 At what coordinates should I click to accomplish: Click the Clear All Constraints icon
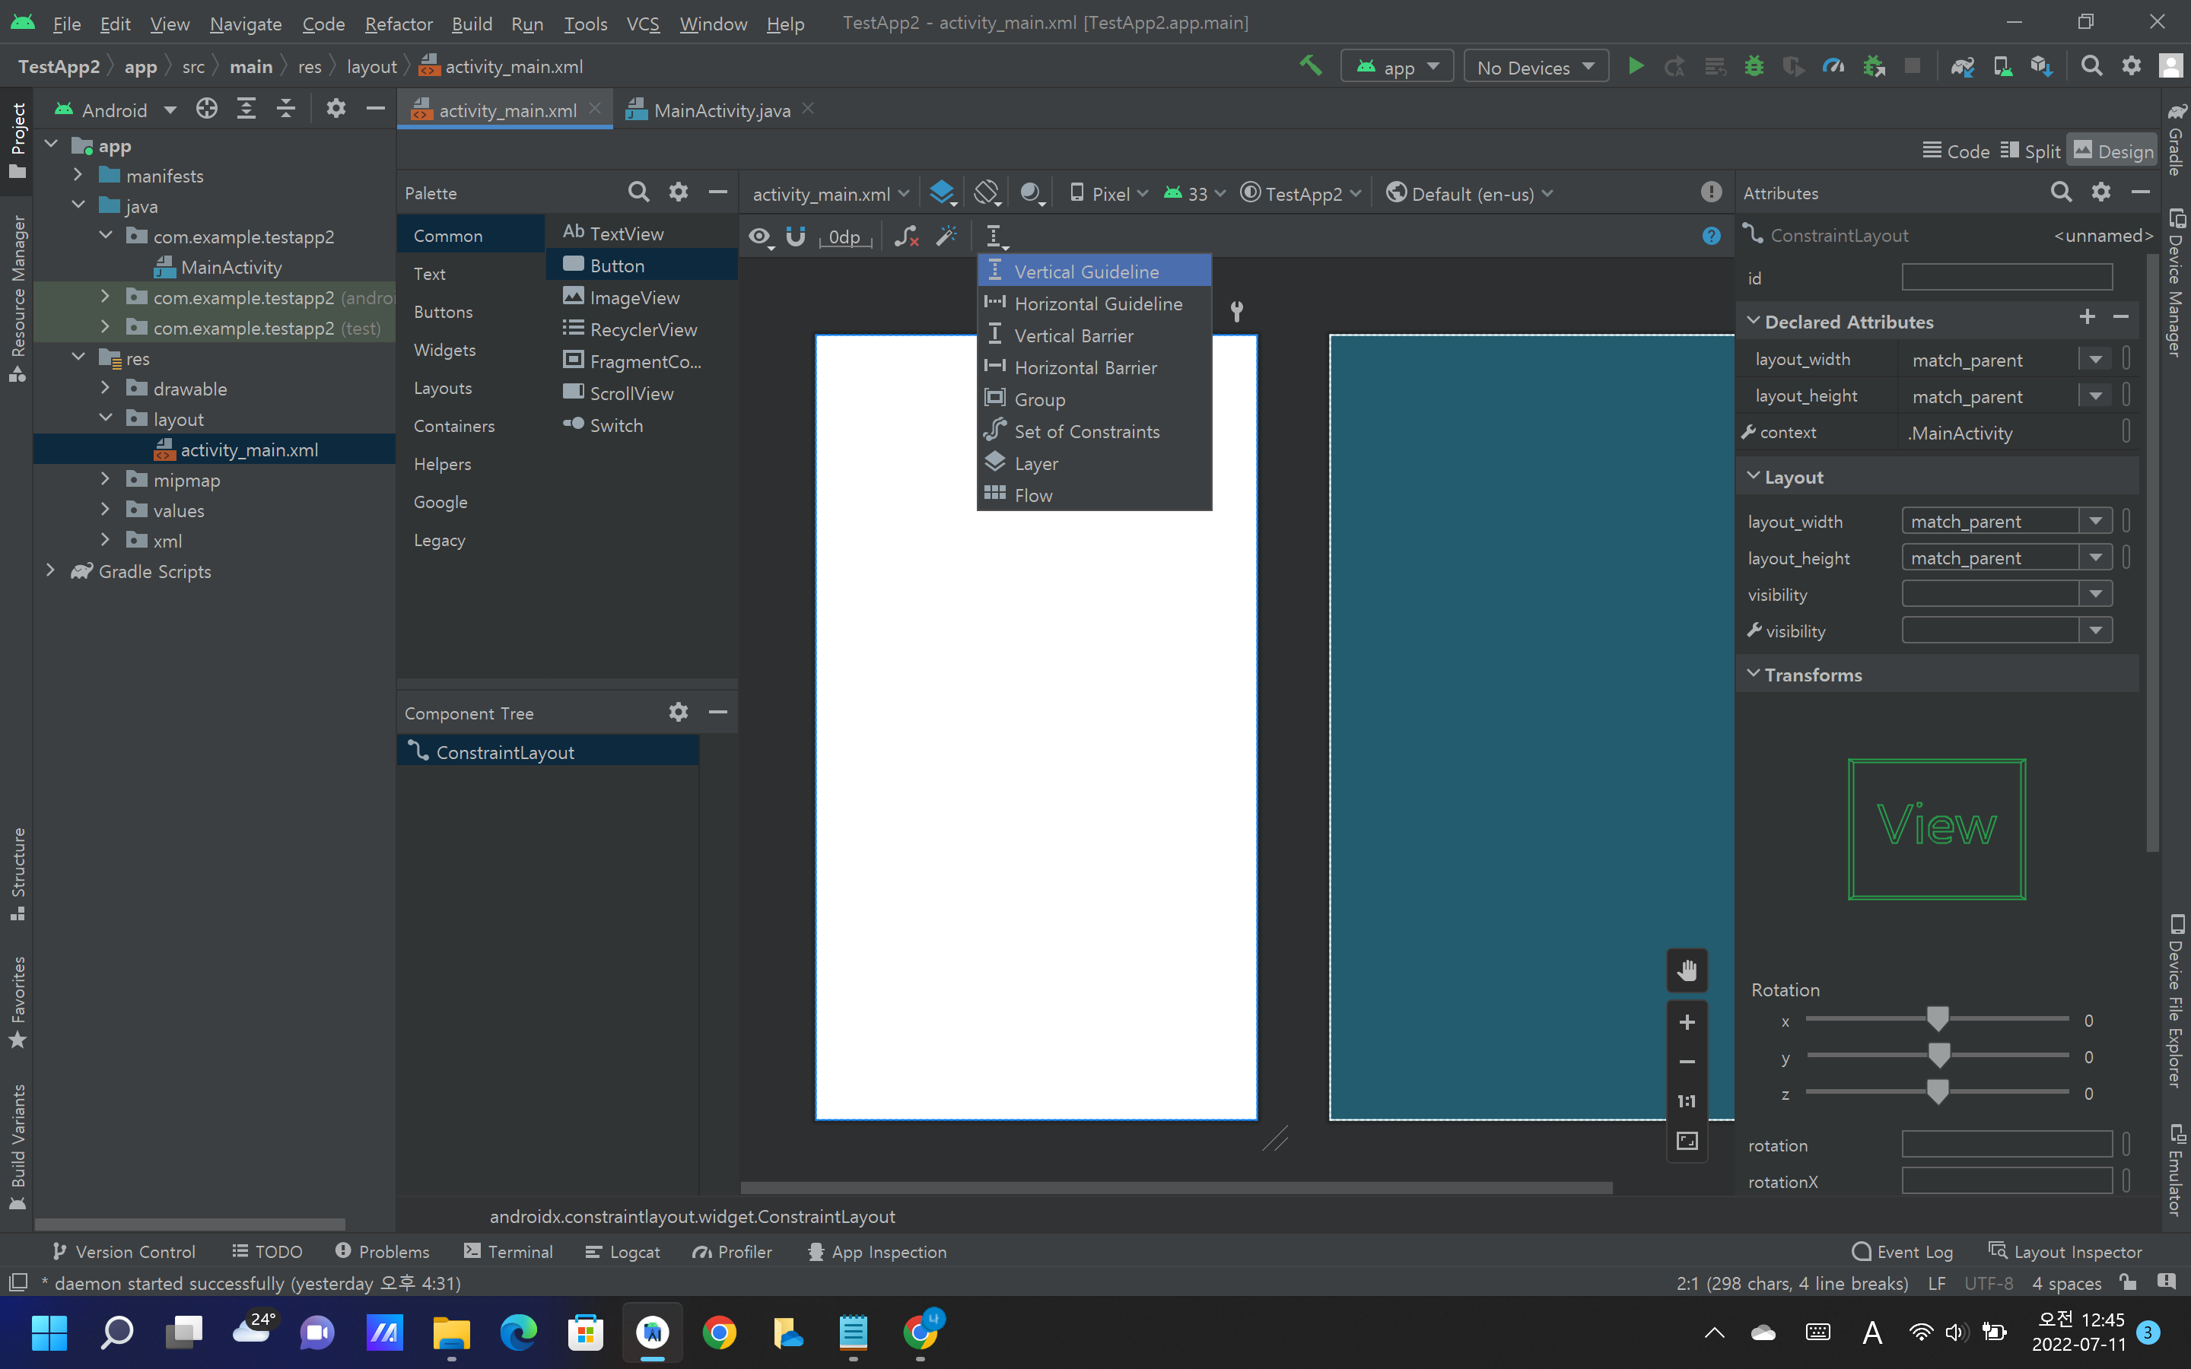tap(906, 237)
